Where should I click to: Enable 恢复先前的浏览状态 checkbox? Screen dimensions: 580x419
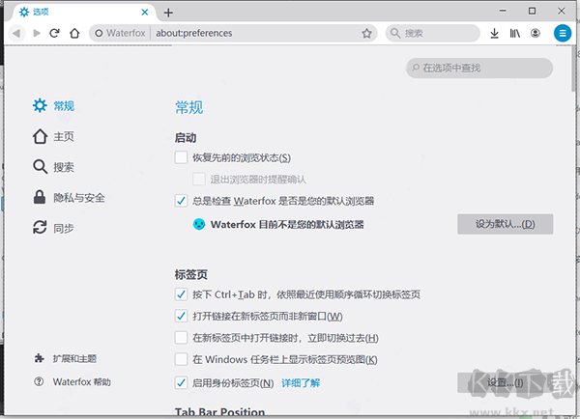(181, 157)
